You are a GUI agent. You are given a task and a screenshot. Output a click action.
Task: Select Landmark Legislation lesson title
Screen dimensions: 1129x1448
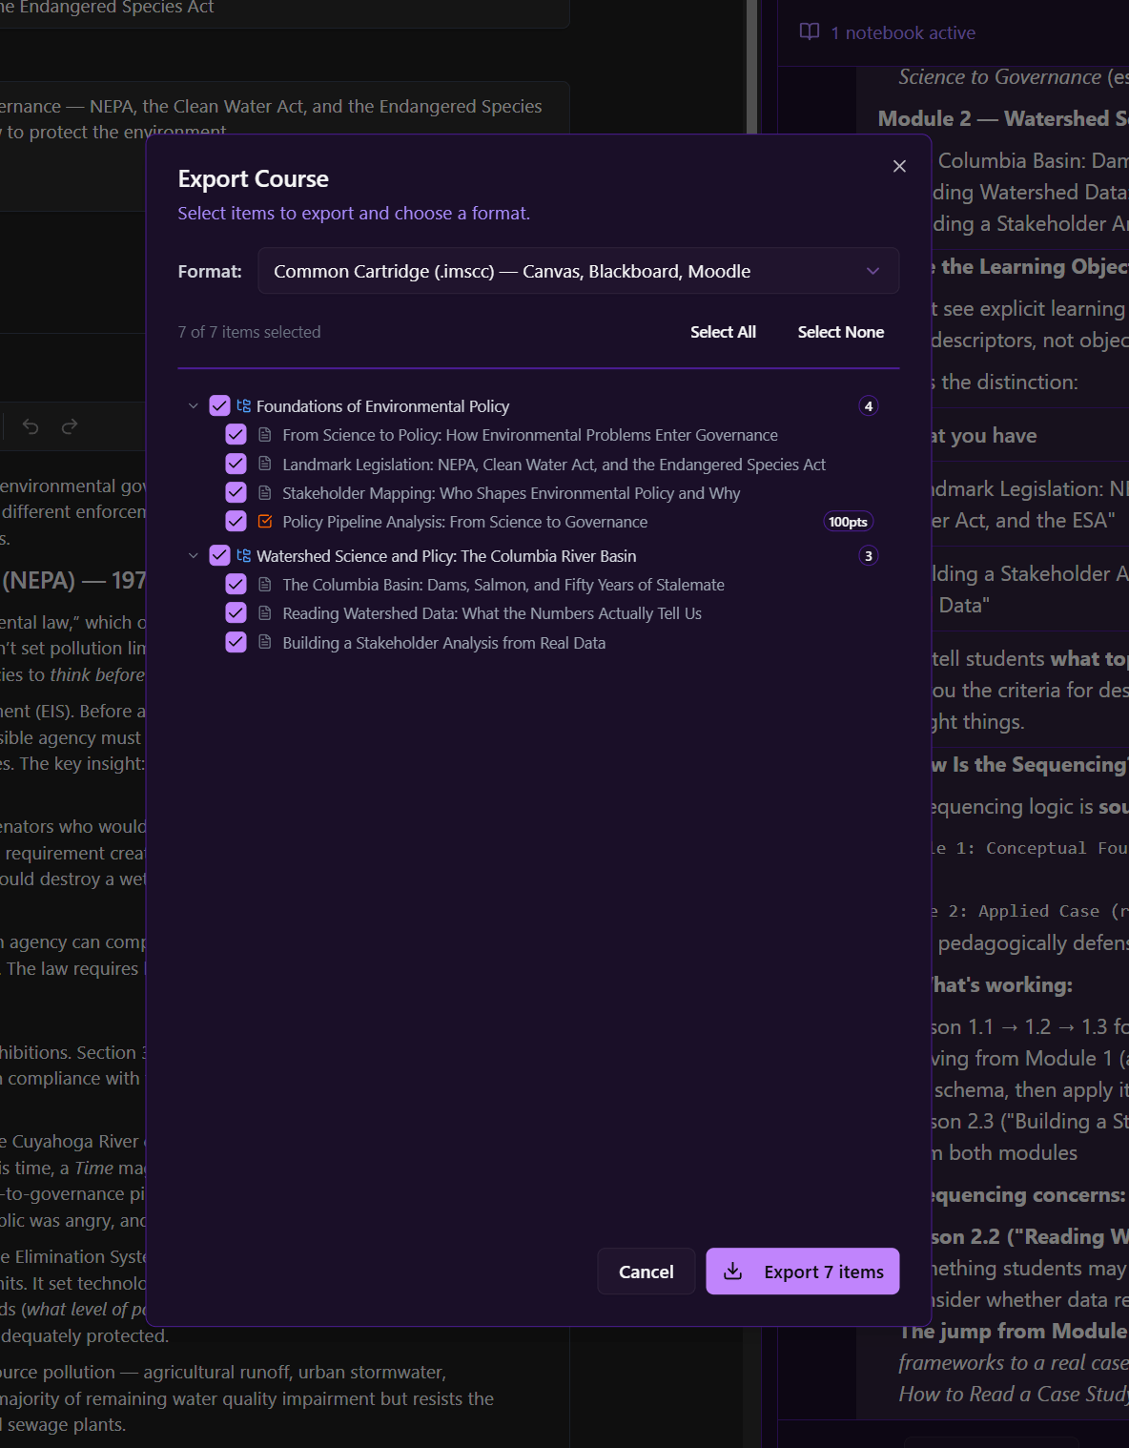tap(554, 465)
